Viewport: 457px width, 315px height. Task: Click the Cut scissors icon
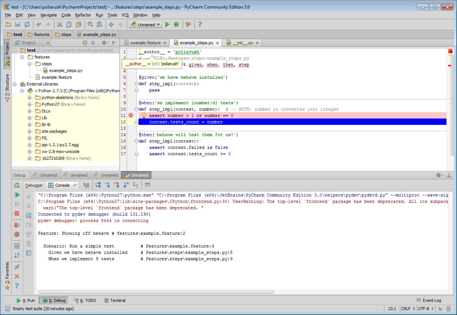(x=59, y=24)
